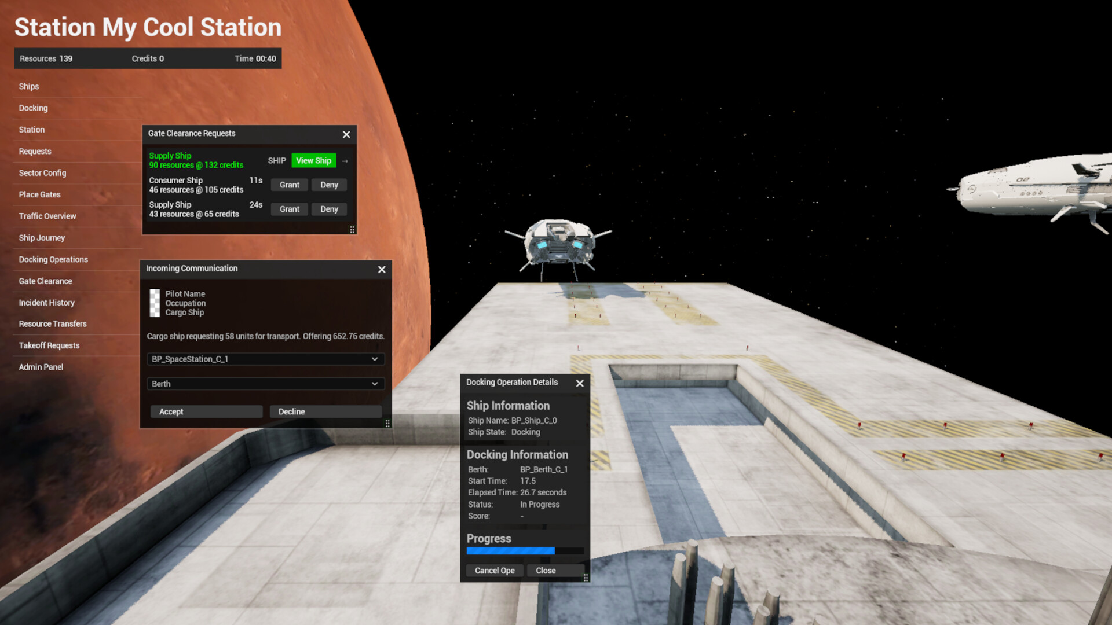
Task: Select Station in the sidebar
Action: [x=32, y=130]
